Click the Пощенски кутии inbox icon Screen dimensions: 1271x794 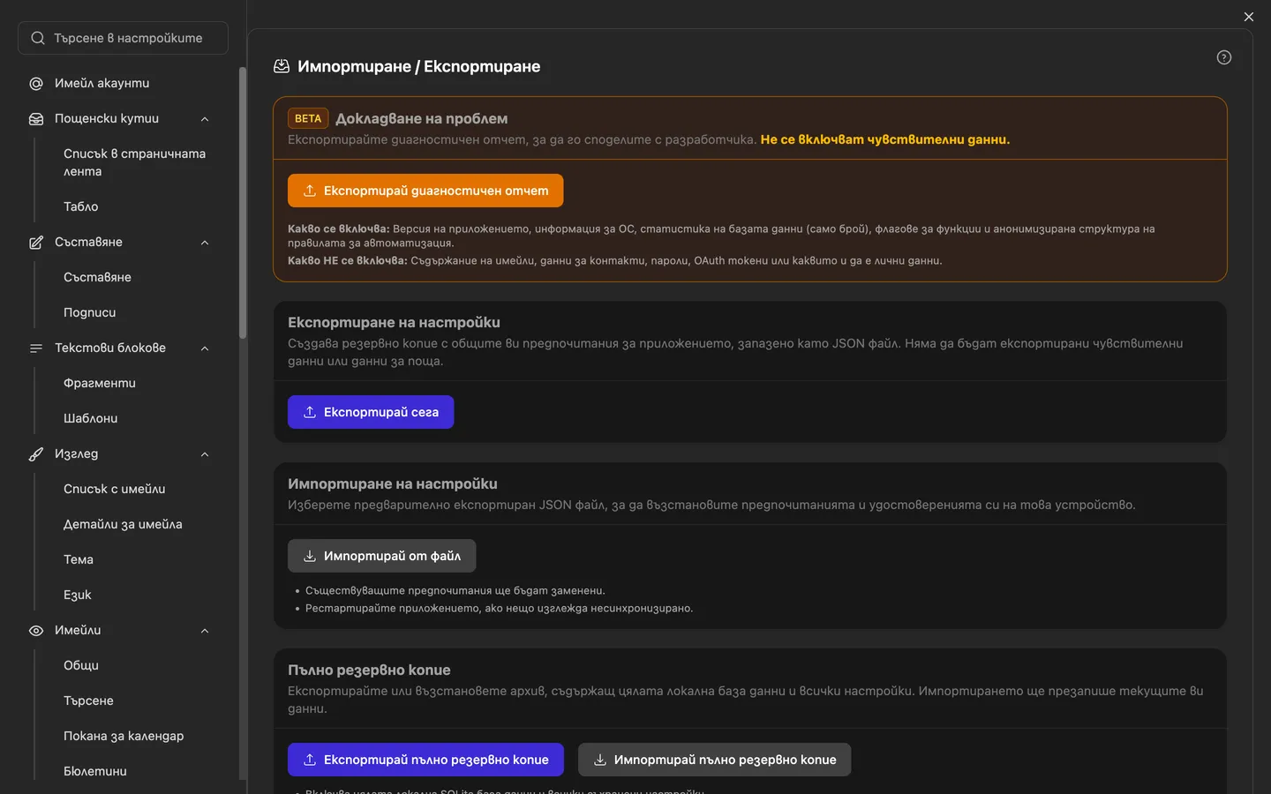click(36, 119)
